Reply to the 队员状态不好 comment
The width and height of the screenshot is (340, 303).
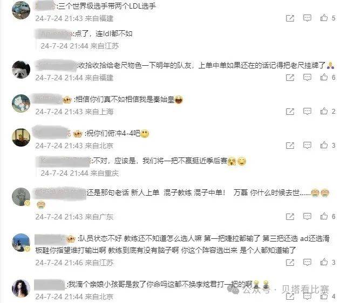tap(307, 263)
